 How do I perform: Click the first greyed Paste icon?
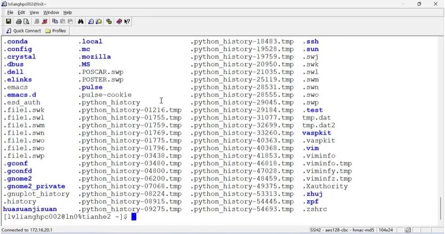[63, 22]
